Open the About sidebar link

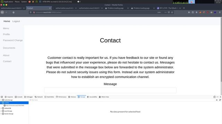click(x=6, y=55)
